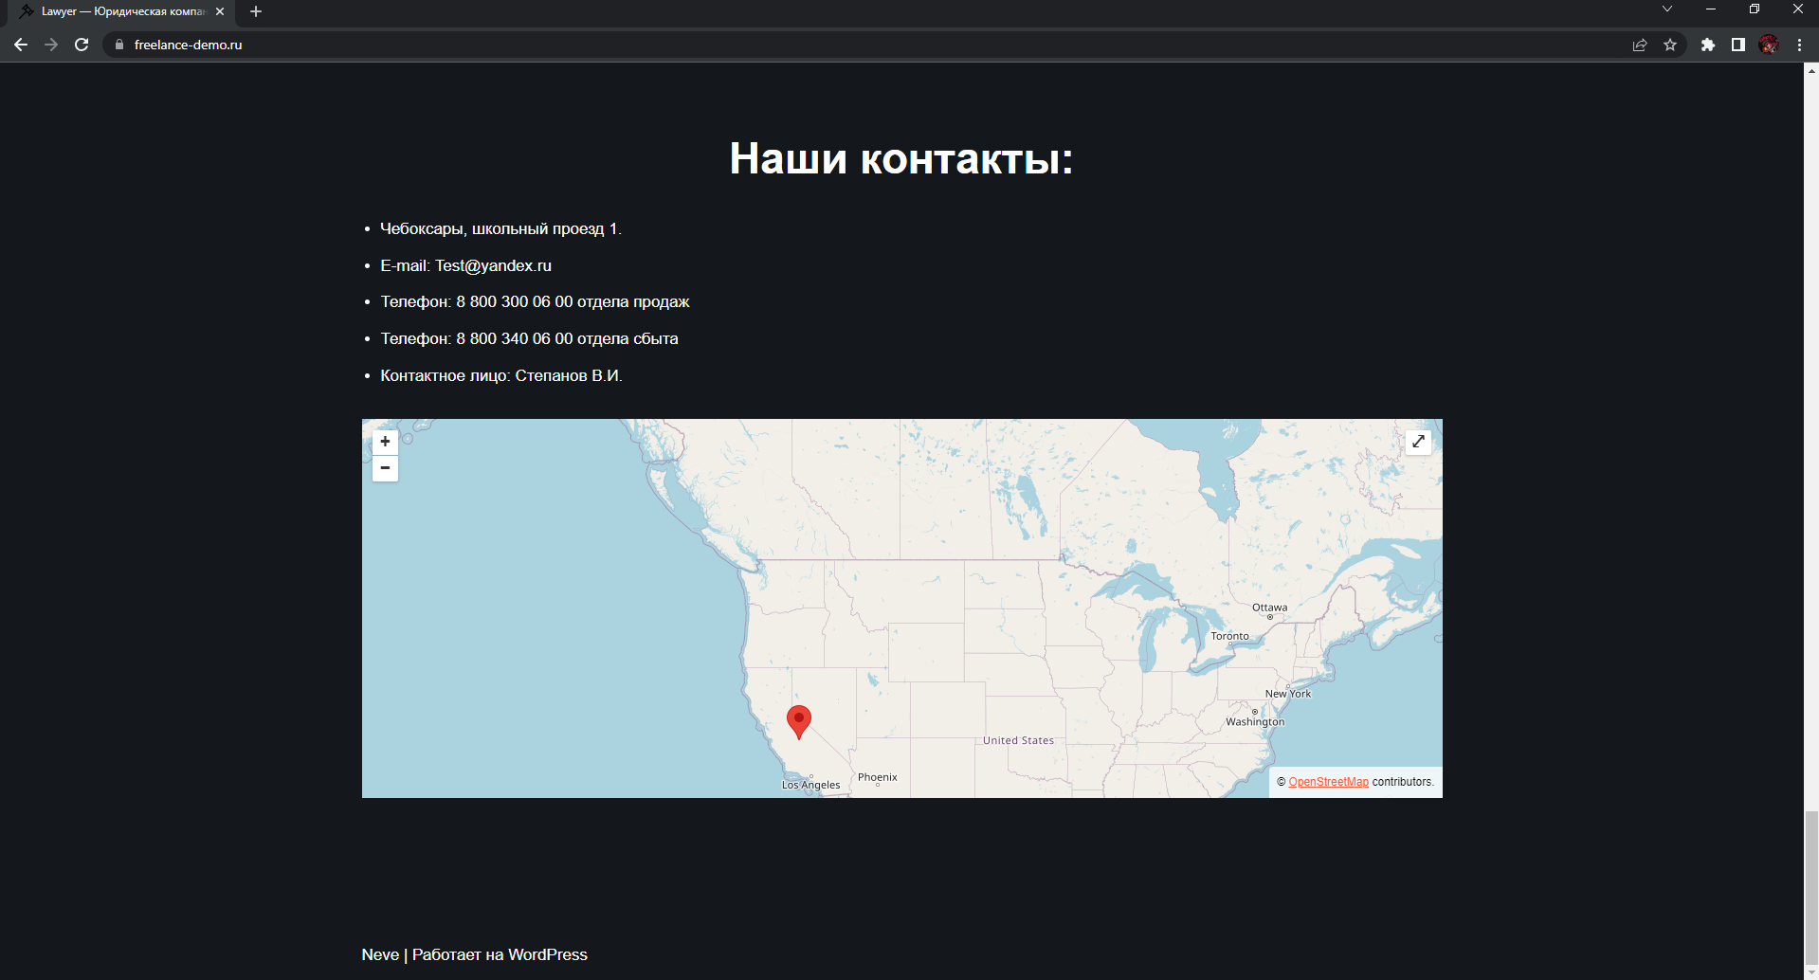This screenshot has height=980, width=1819.
Task: Open the tab search dropdown arrow
Action: click(1667, 9)
